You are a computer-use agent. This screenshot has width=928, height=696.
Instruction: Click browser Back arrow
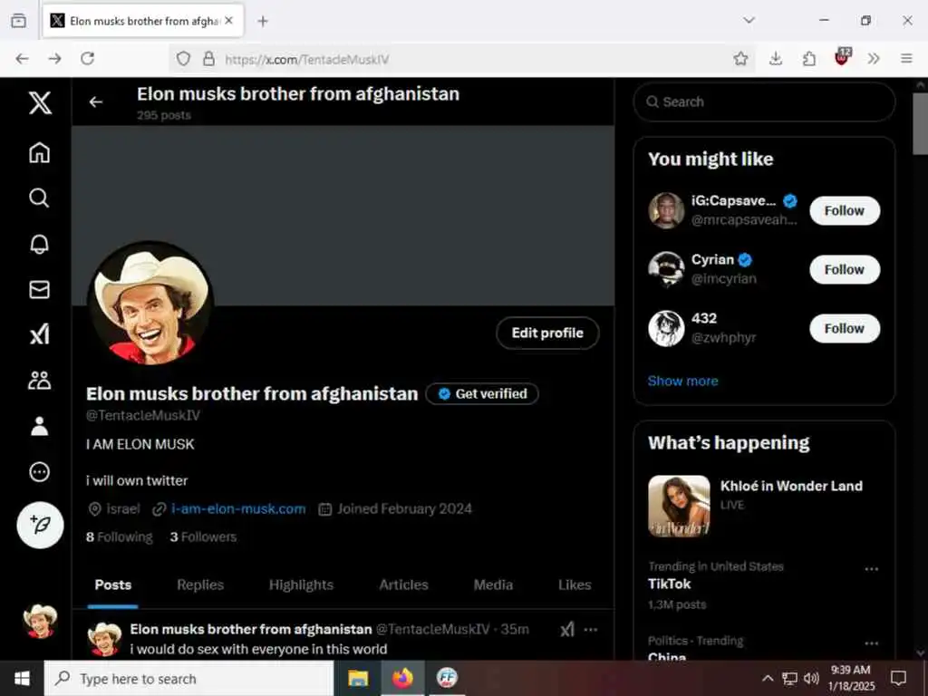click(22, 59)
